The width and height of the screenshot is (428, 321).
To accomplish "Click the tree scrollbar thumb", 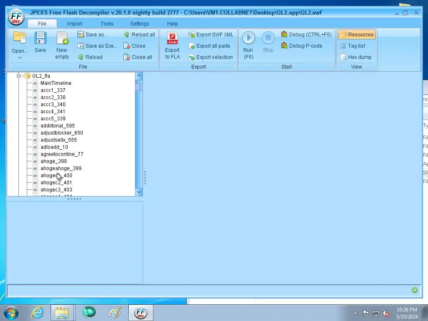I will click(x=139, y=86).
